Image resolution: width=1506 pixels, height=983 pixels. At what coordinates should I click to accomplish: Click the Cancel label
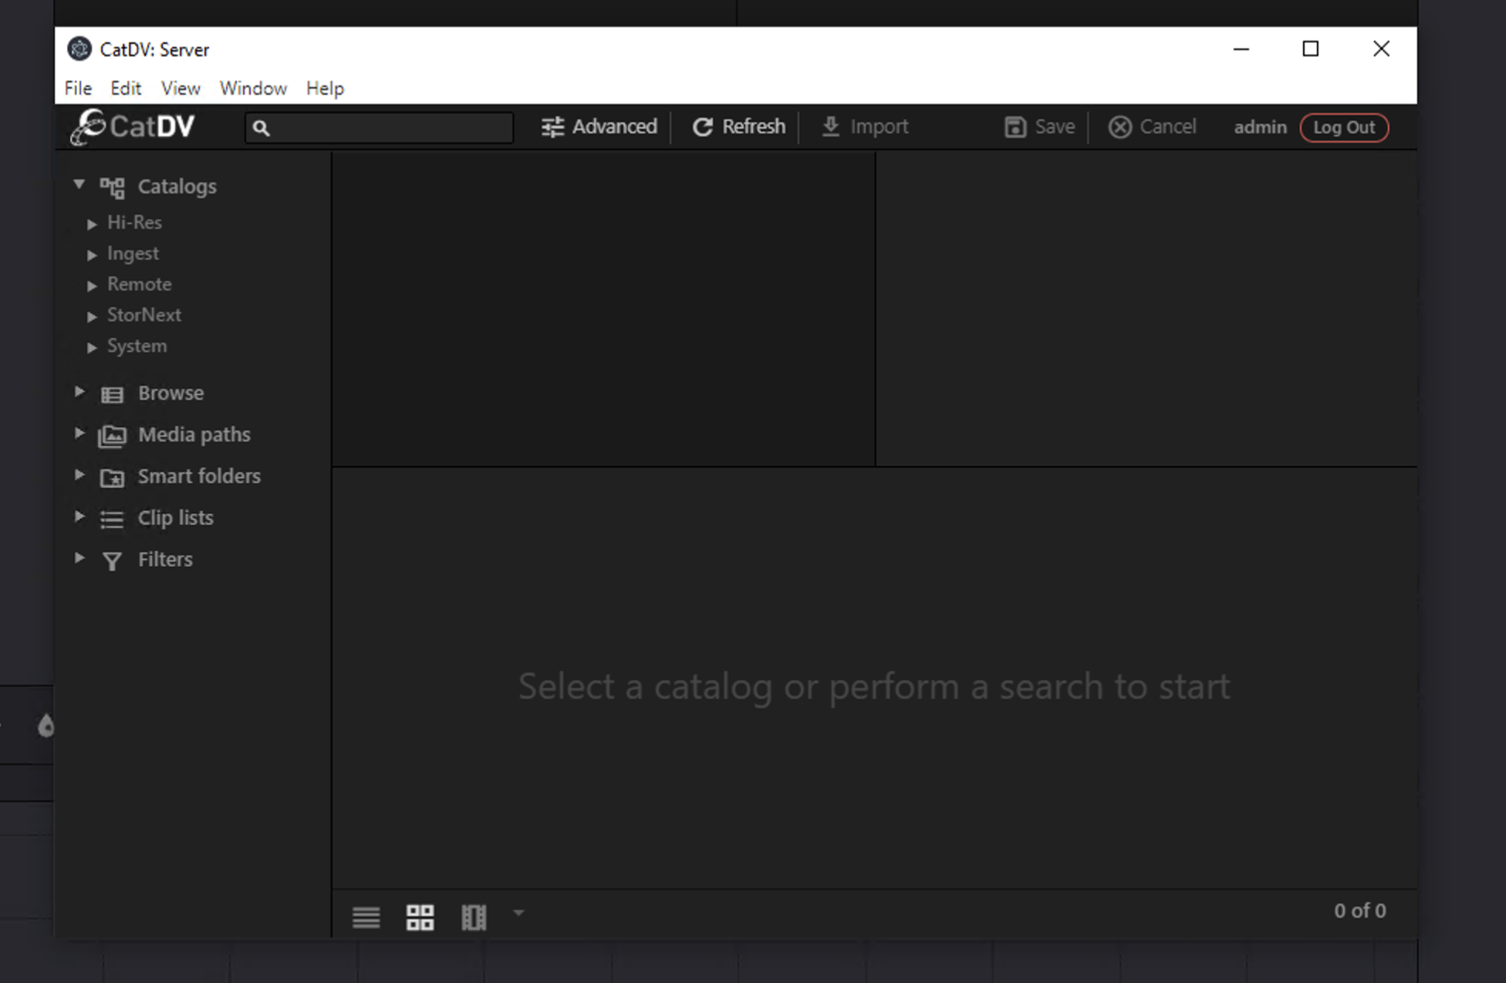(1168, 127)
